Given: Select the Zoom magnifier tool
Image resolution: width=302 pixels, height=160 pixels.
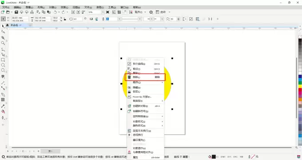Looking at the screenshot, I should tap(3, 43).
